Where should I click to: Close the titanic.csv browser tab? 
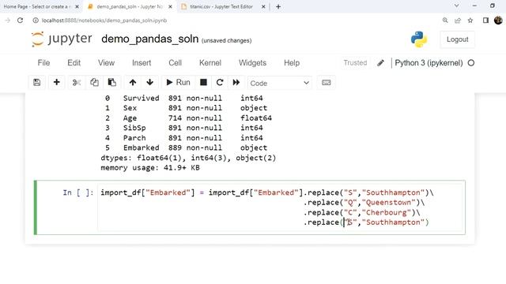[263, 6]
